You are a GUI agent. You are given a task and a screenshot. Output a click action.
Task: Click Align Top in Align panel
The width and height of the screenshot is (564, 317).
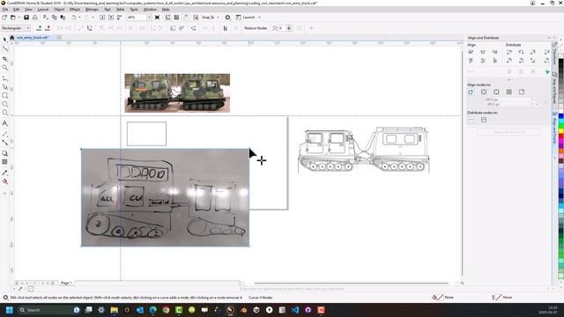tap(471, 61)
